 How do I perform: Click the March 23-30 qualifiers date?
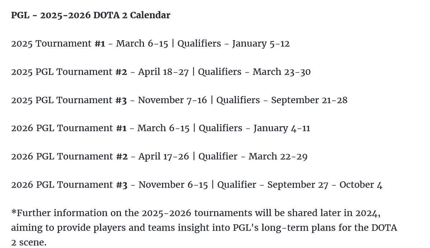[x=281, y=72]
